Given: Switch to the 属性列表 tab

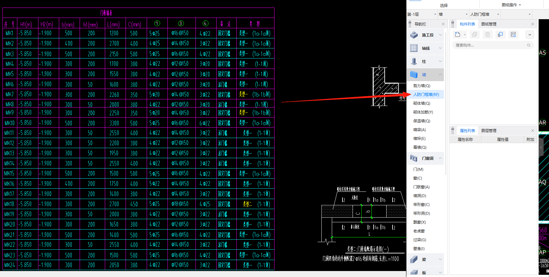Looking at the screenshot, I should 467,130.
